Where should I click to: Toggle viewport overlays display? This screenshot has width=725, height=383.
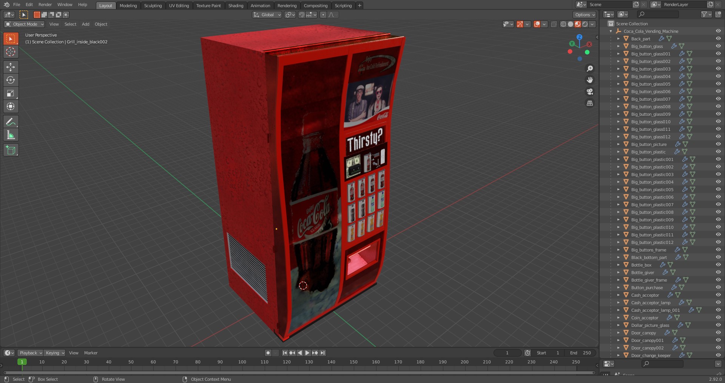point(537,24)
